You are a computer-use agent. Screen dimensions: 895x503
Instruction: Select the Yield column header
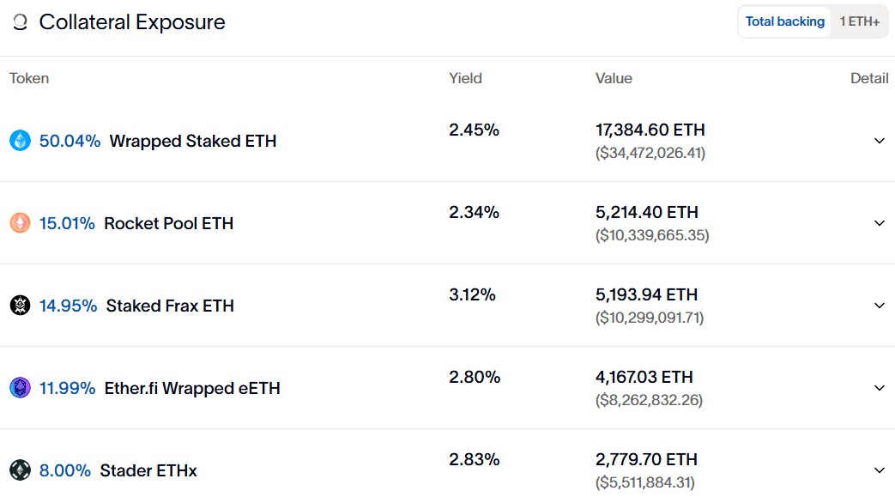pyautogui.click(x=465, y=78)
